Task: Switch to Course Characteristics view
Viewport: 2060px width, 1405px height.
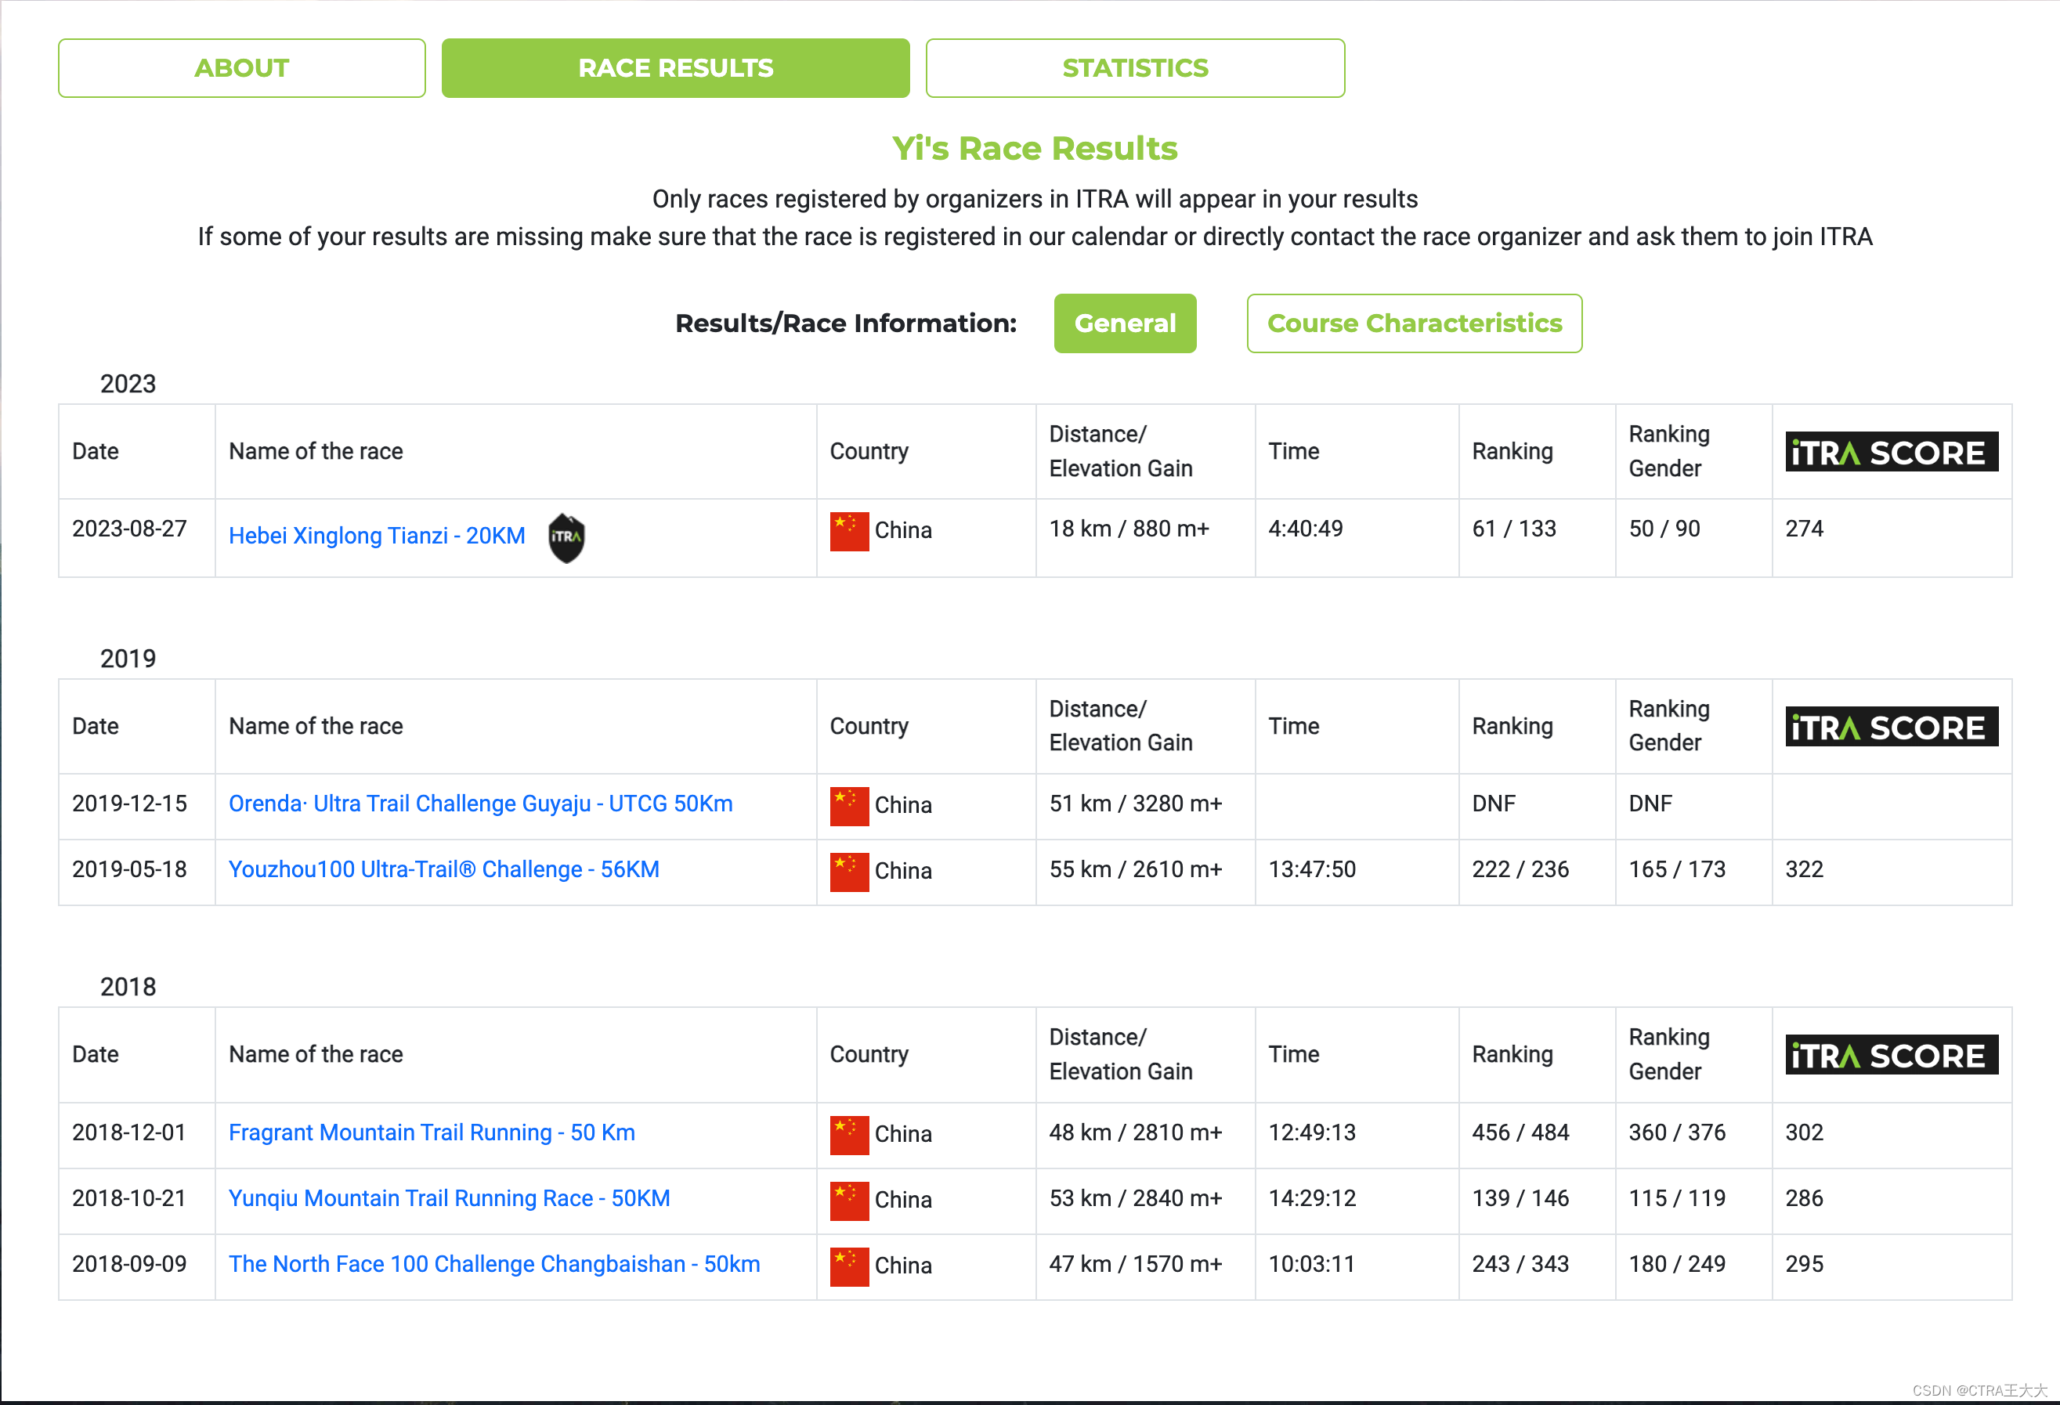Action: point(1414,323)
